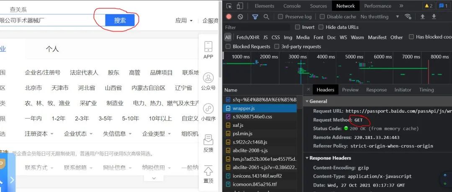The image size is (452, 192).
Task: Open the No throttling dropdown
Action: pos(380,17)
